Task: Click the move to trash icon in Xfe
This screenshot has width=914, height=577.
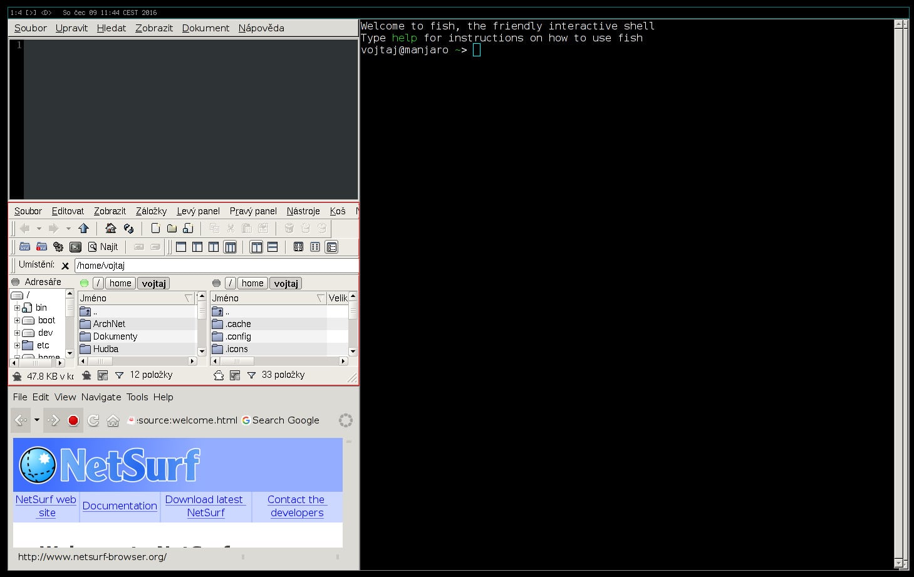Action: tap(289, 229)
